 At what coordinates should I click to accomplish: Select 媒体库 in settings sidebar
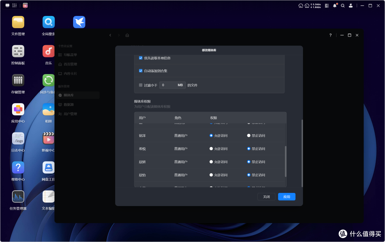[78, 95]
